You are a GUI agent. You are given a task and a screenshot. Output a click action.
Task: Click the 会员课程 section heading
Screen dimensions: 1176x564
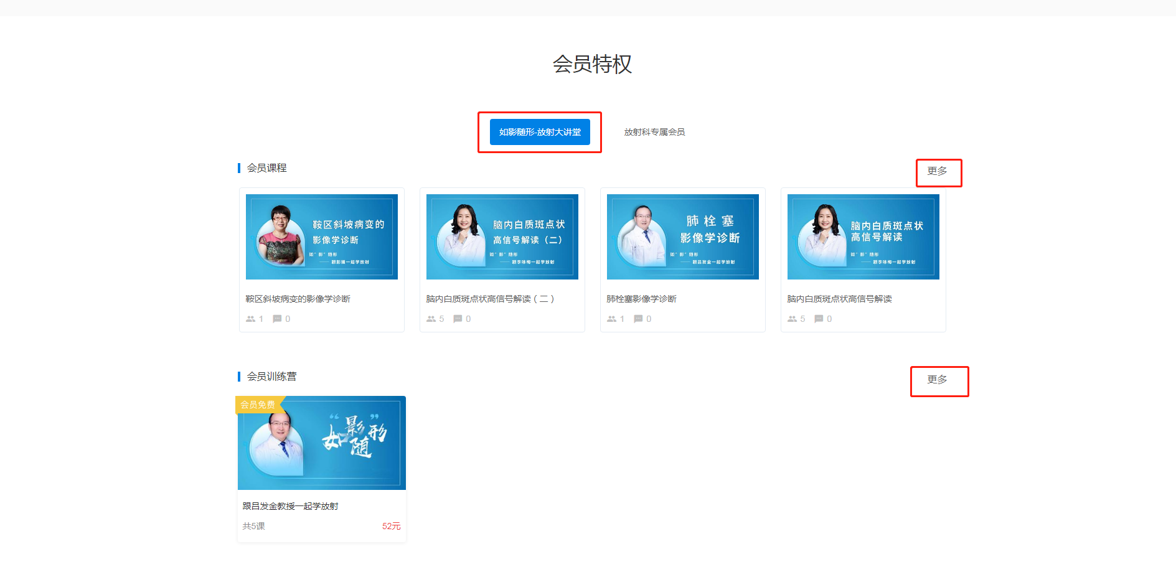click(266, 168)
